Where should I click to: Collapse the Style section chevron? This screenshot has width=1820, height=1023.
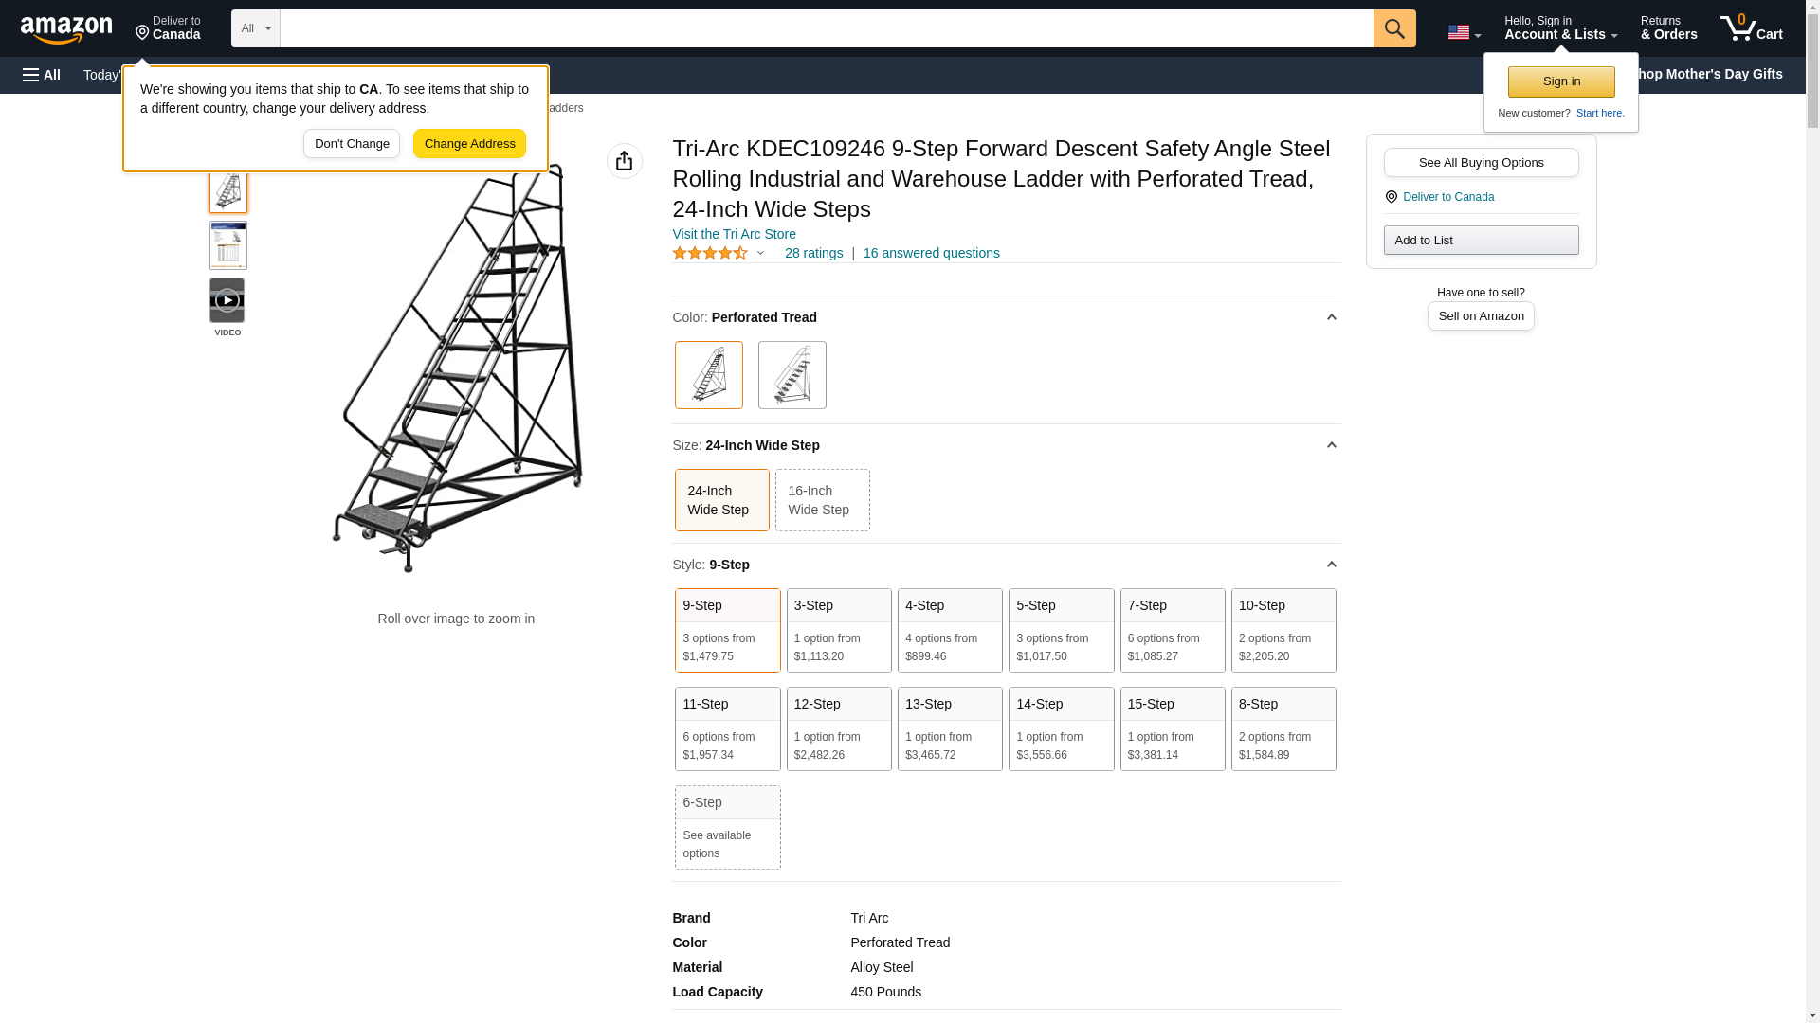click(1331, 565)
